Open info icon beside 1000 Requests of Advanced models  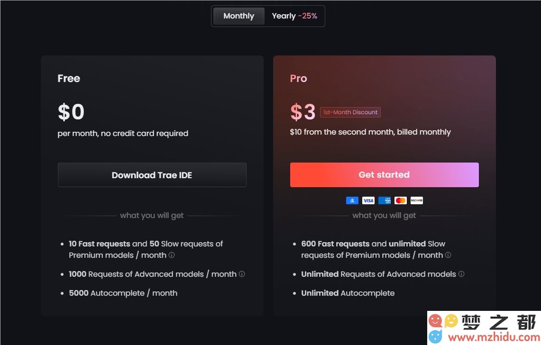click(x=242, y=274)
